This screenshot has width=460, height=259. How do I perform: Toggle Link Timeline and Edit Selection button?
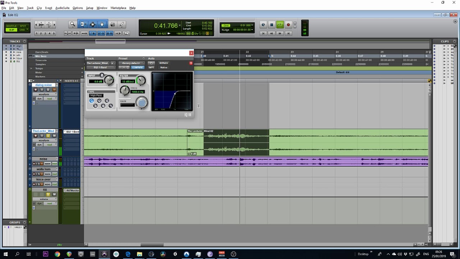tap(101, 33)
